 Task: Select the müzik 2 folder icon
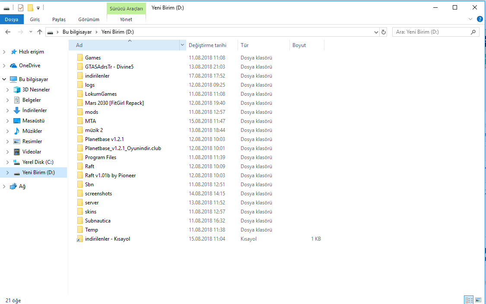(x=80, y=130)
